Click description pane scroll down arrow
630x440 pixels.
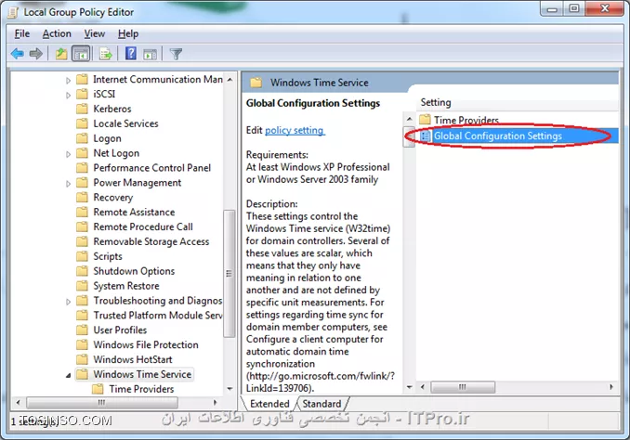click(x=409, y=387)
